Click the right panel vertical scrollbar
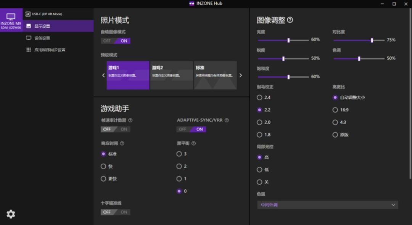 410,94
